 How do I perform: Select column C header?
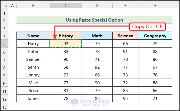coord(66,5)
